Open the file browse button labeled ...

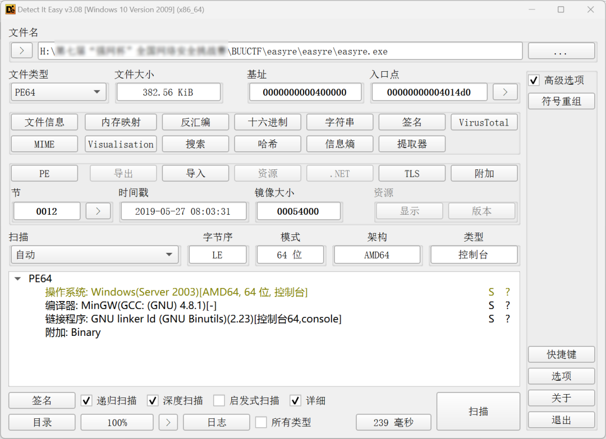click(561, 50)
